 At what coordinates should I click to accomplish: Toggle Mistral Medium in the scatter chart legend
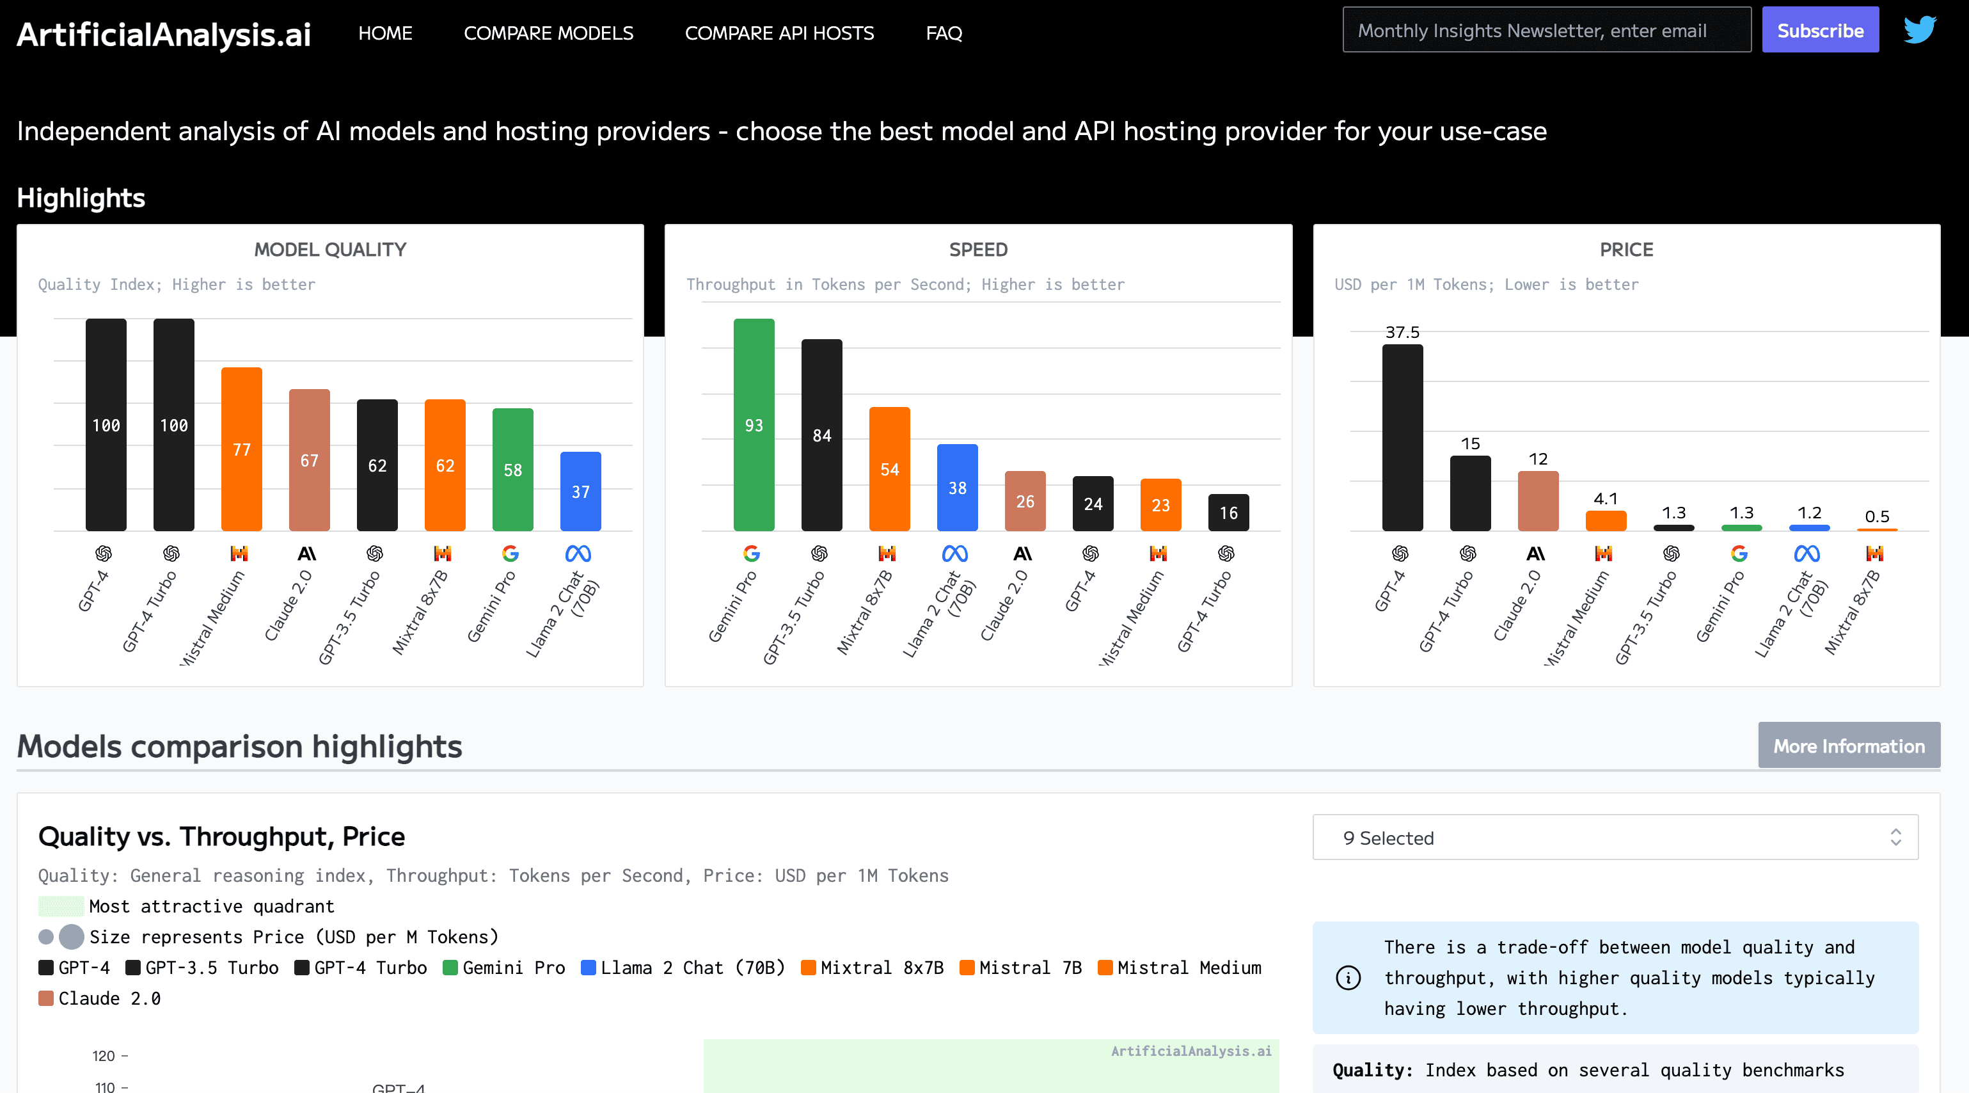pos(1180,968)
